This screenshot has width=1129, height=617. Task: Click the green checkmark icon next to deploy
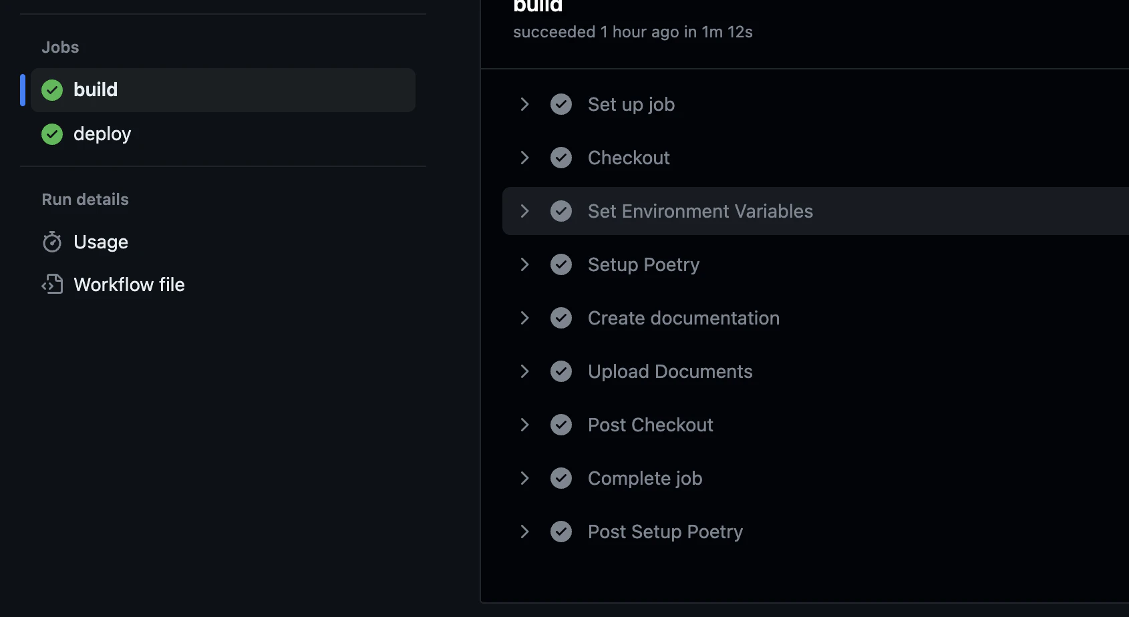[52, 134]
